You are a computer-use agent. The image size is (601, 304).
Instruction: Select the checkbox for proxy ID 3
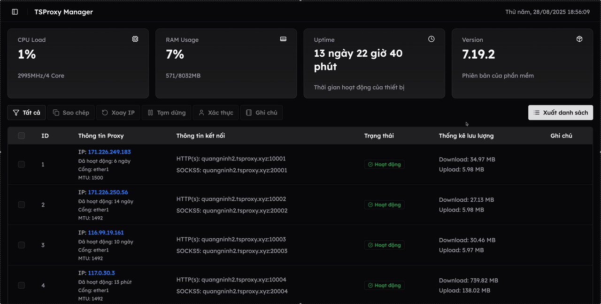tap(21, 245)
